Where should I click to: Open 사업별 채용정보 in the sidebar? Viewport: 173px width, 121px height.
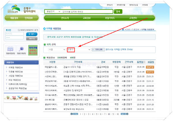tap(16, 76)
